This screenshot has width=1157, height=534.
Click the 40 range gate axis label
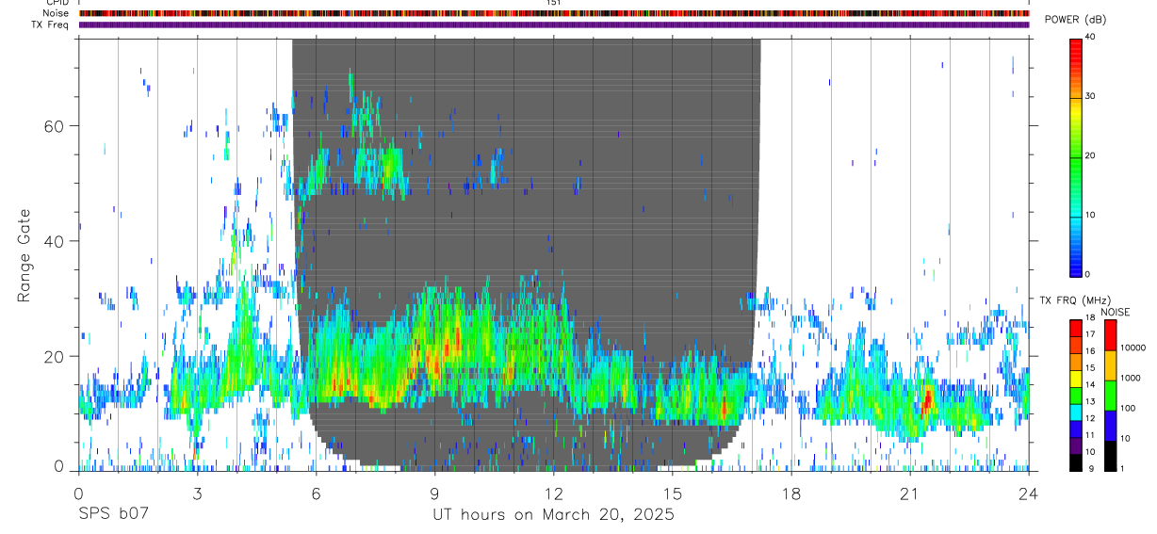[55, 241]
